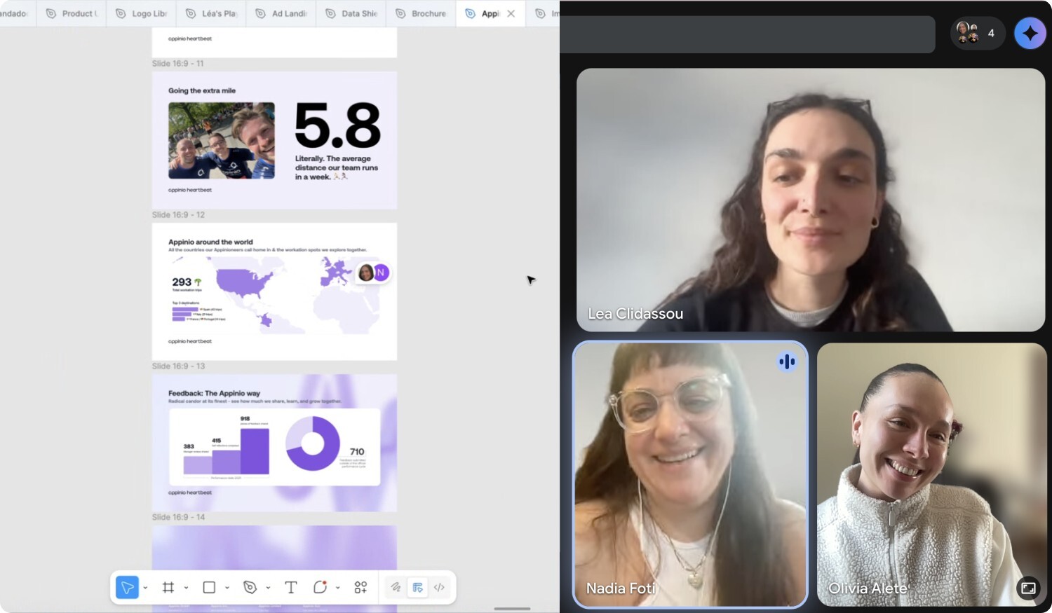Select the Text tool
Image resolution: width=1052 pixels, height=613 pixels.
pos(290,588)
